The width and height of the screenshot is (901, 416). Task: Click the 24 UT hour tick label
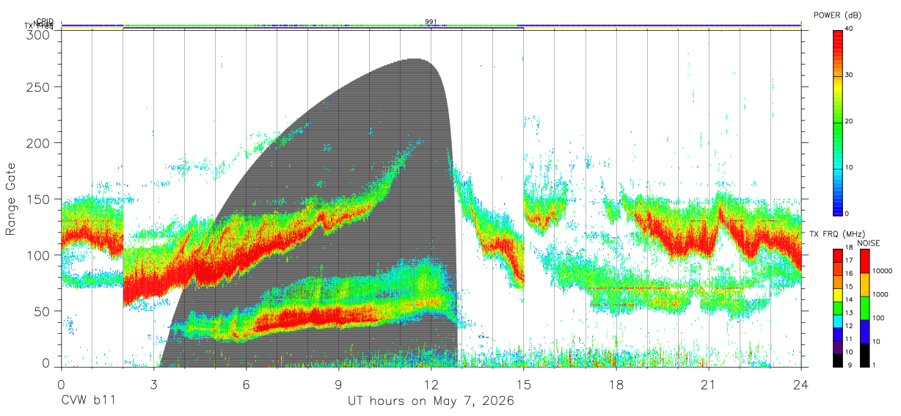(x=801, y=384)
